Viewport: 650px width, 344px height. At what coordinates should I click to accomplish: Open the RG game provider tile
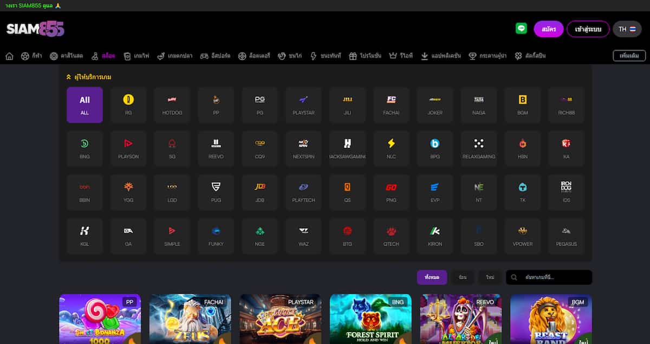[128, 105]
